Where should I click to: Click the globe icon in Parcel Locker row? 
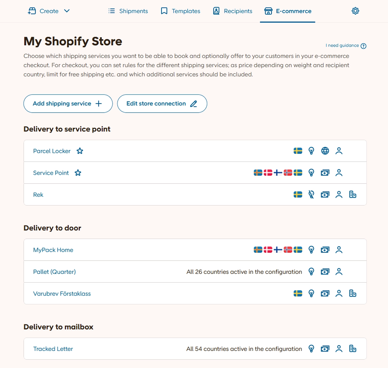325,151
